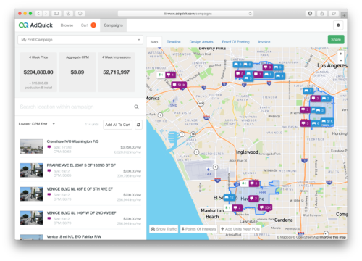Click the purple $3K map marker

point(265,207)
